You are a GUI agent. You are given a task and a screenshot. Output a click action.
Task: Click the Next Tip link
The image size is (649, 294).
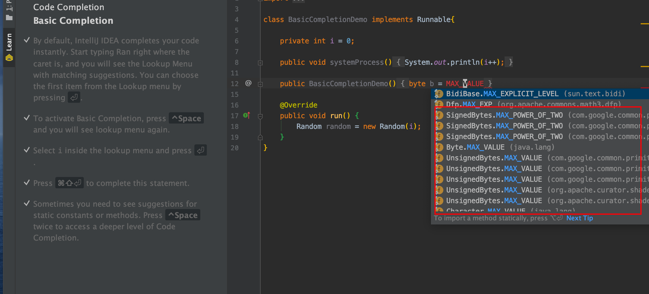(x=579, y=218)
